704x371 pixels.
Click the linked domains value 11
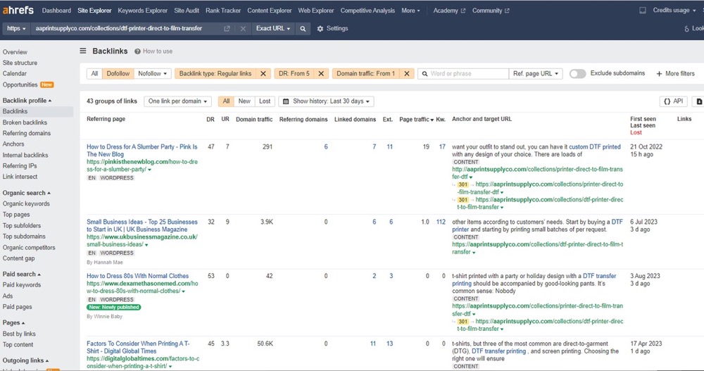(372, 344)
